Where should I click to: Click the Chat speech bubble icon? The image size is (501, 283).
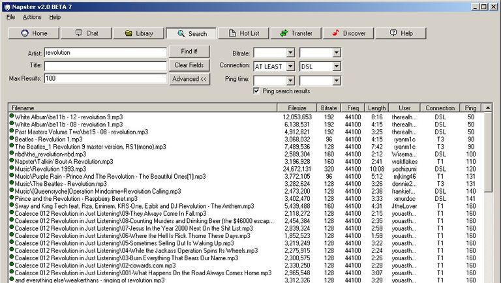pyautogui.click(x=78, y=33)
